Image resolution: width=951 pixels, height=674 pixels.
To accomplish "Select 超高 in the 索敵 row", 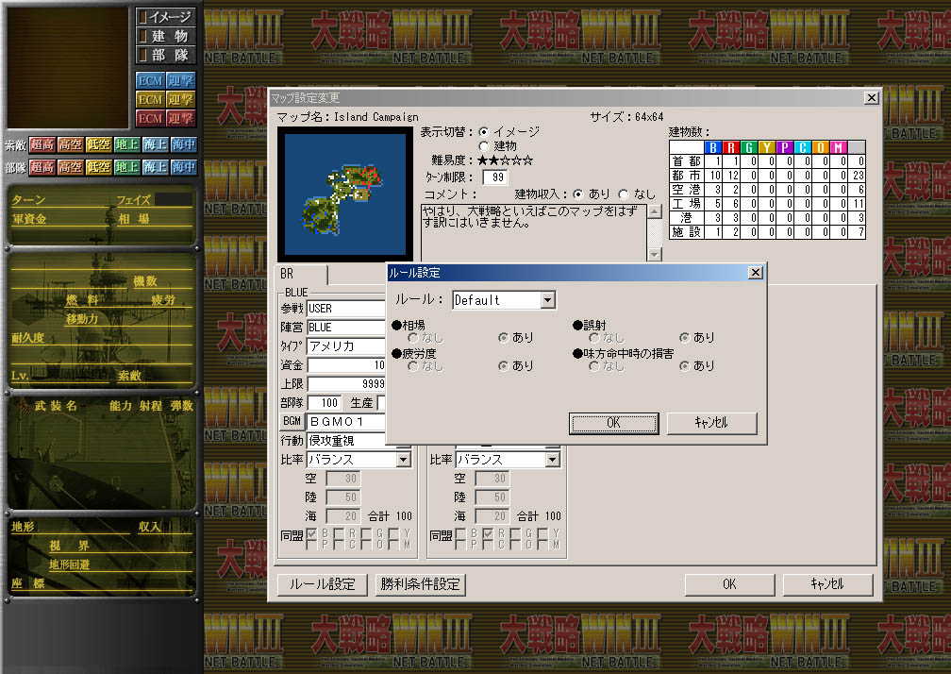I will coord(42,144).
